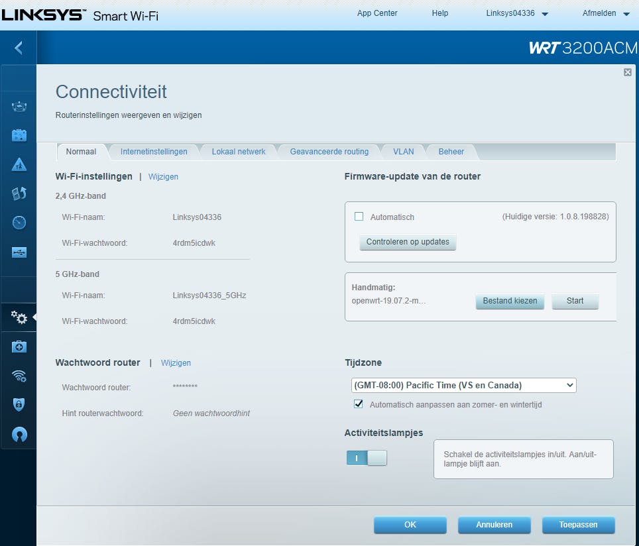The width and height of the screenshot is (639, 546).
Task: Toggle the Activiteitslampjes switch off
Action: pyautogui.click(x=367, y=458)
